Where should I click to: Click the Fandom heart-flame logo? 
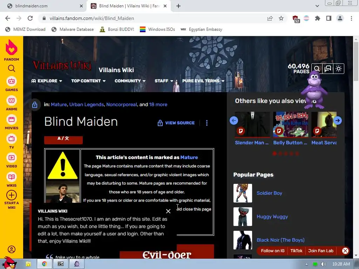pos(12,47)
